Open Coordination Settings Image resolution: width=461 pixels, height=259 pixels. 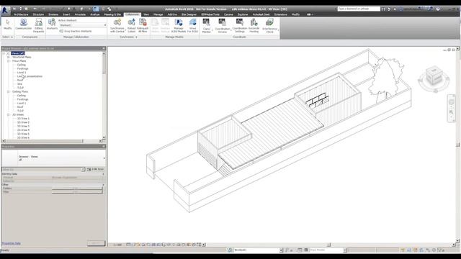tap(240, 26)
